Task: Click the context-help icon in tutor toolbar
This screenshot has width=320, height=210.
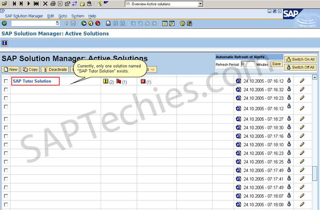Action: (100, 4)
